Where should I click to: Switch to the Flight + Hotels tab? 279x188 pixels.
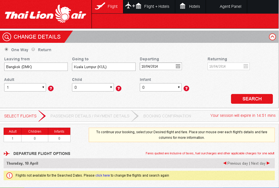149,7
